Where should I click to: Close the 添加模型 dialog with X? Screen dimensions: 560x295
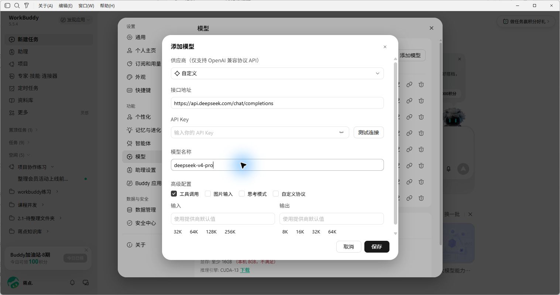pos(385,47)
